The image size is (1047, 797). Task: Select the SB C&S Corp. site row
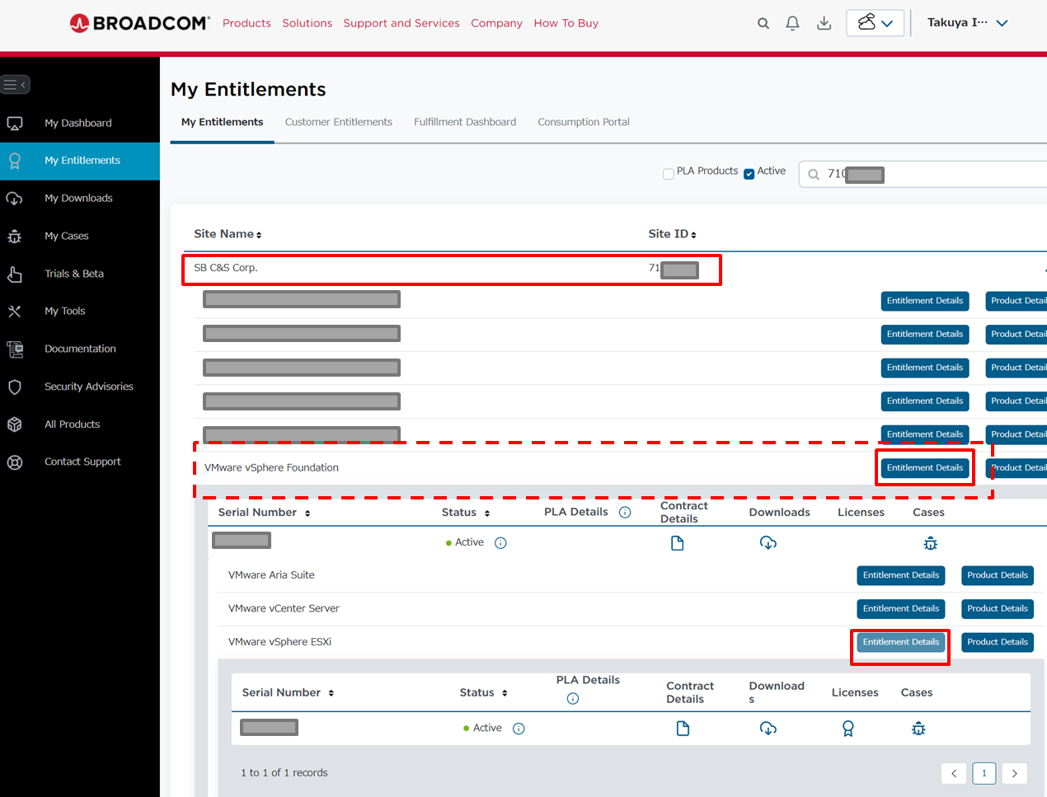[x=452, y=270]
